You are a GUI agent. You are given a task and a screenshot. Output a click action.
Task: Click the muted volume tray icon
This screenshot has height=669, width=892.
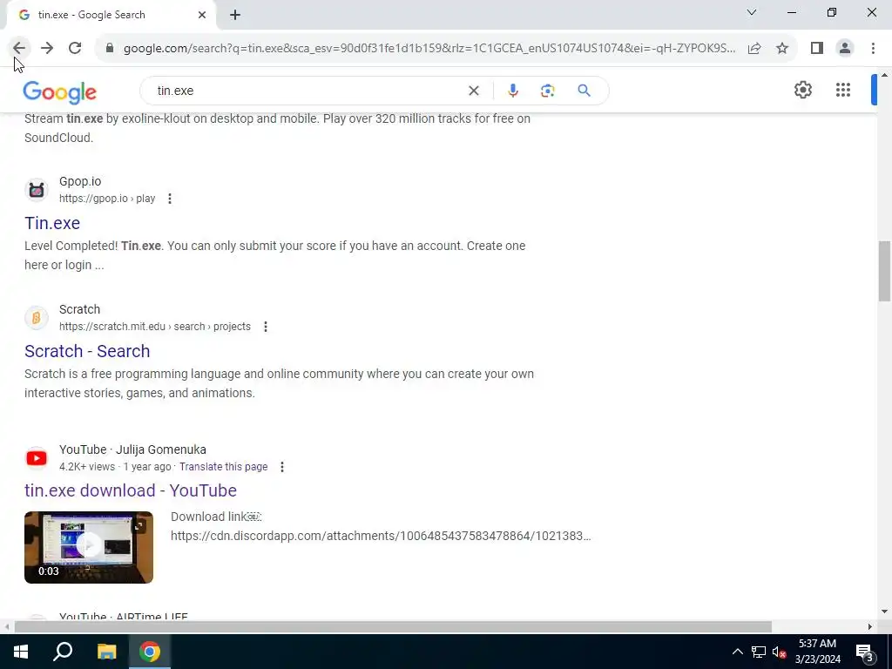click(x=779, y=652)
